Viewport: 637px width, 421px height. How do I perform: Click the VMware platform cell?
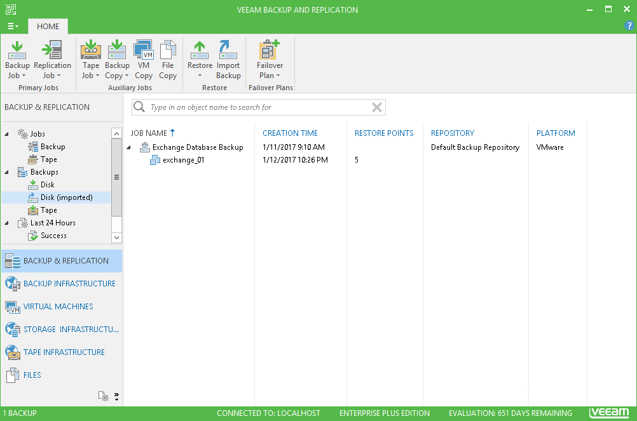[550, 147]
